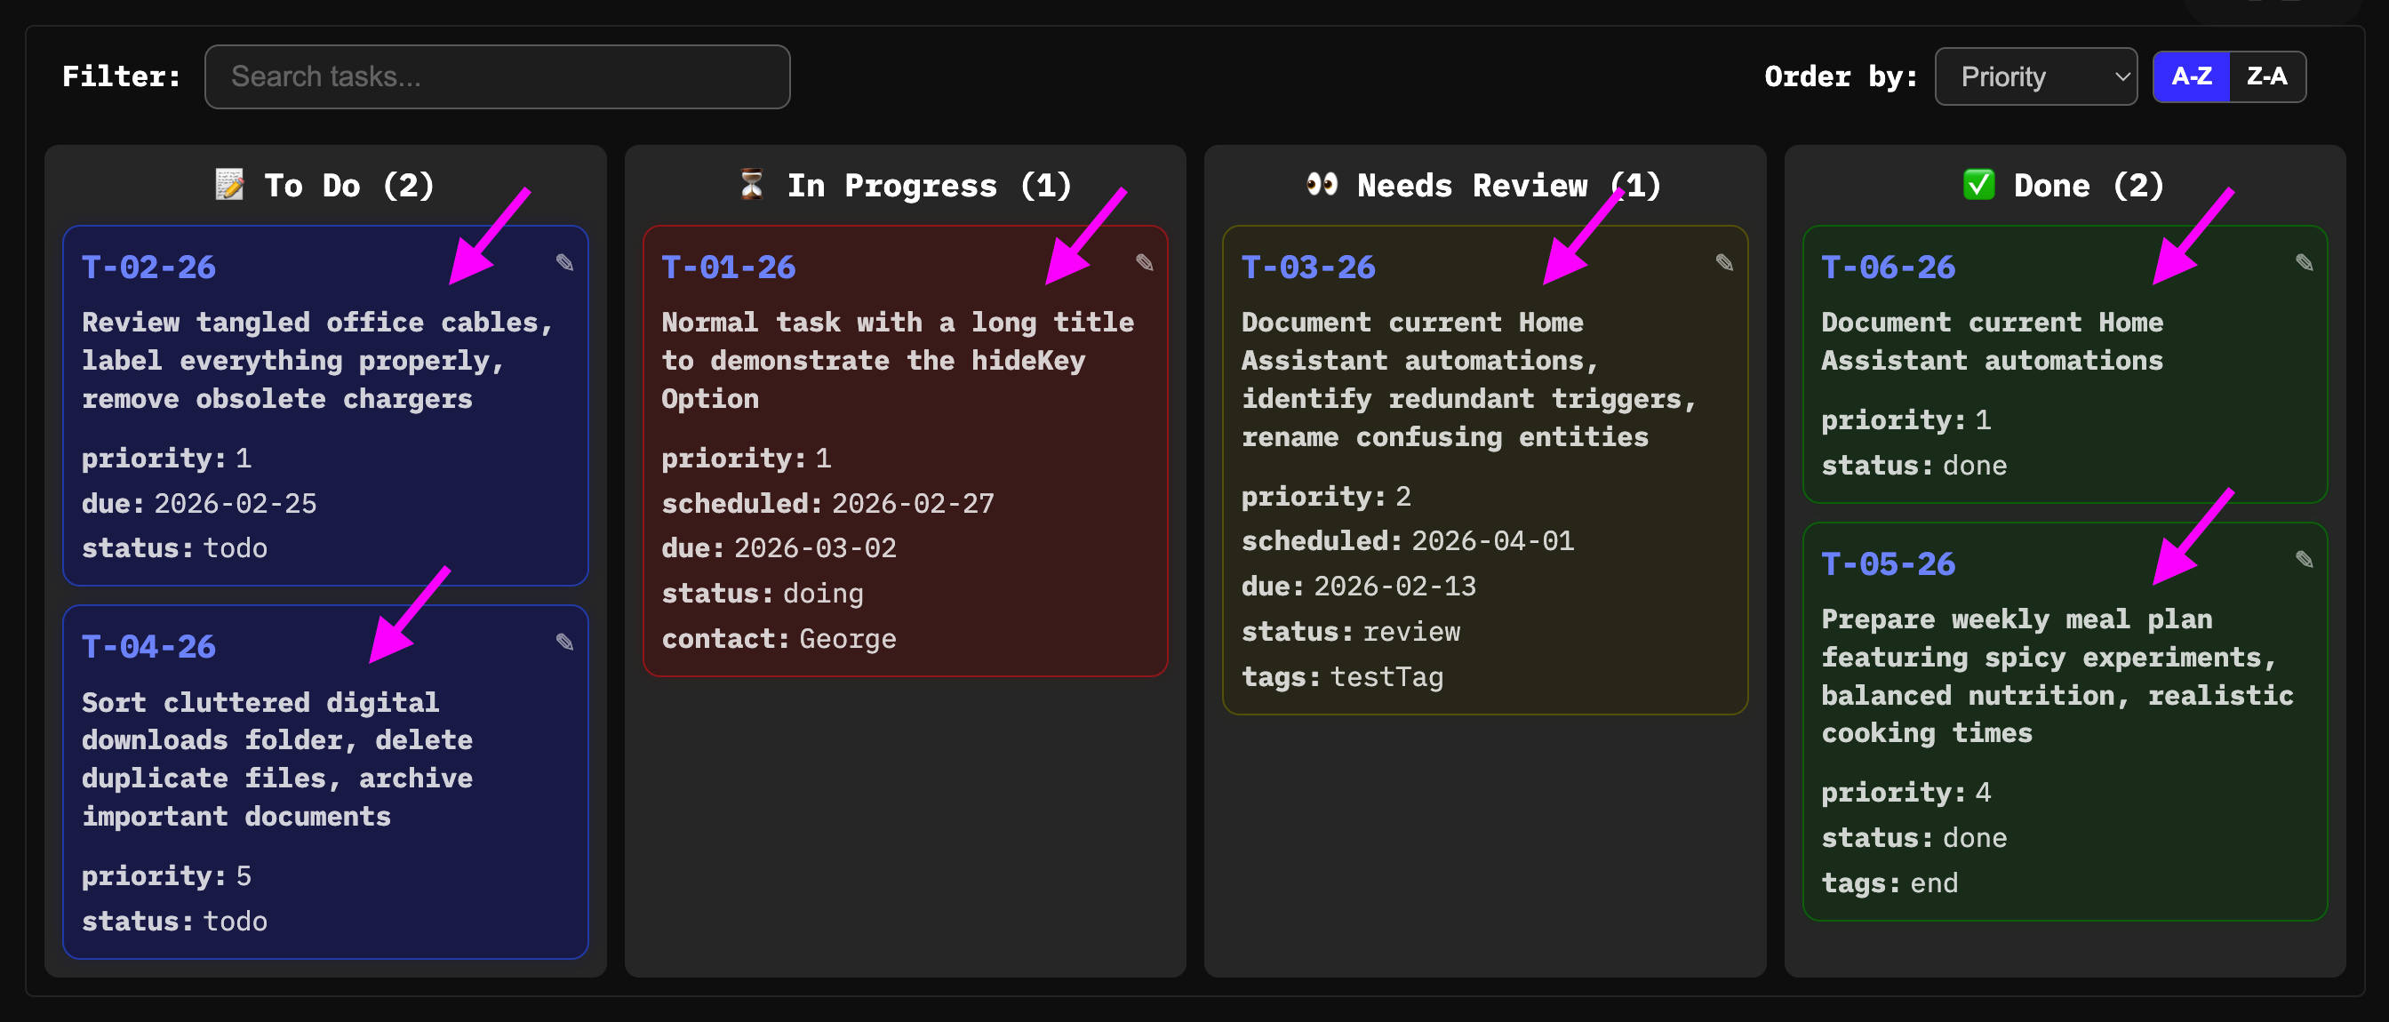Click the edit pencil on card T-02-26
The image size is (2389, 1022).
click(x=563, y=262)
